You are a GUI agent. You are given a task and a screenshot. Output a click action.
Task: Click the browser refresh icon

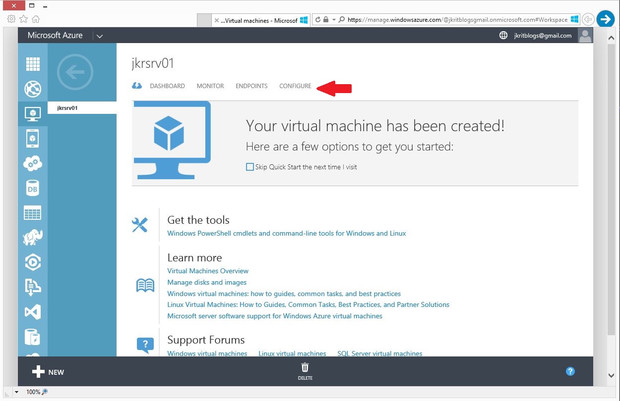(318, 20)
